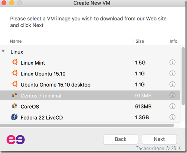The image size is (187, 153).
Task: Click the CoreOS row logo icon
Action: (x=14, y=106)
